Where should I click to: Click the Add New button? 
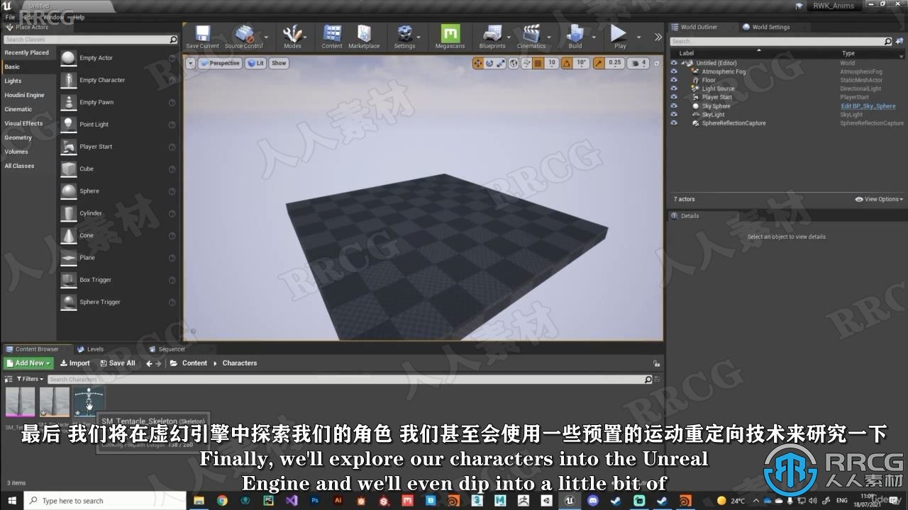[28, 363]
